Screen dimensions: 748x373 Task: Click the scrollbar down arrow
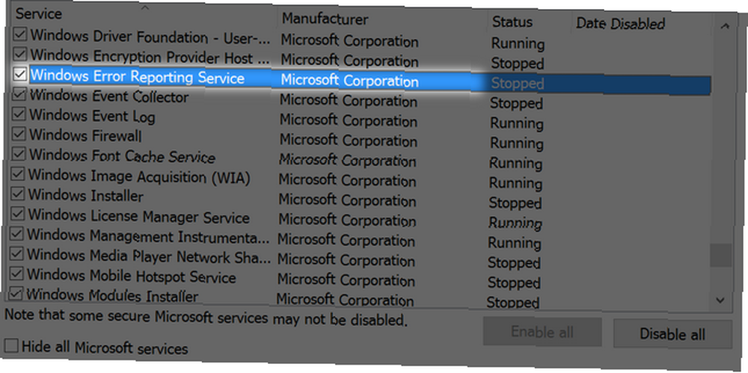click(x=720, y=300)
